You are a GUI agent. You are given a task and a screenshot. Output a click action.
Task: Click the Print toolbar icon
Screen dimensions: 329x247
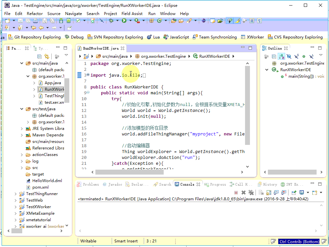[x=36, y=21]
